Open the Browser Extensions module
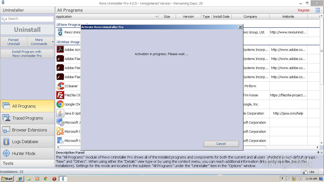The height and width of the screenshot is (182, 324). [27, 130]
